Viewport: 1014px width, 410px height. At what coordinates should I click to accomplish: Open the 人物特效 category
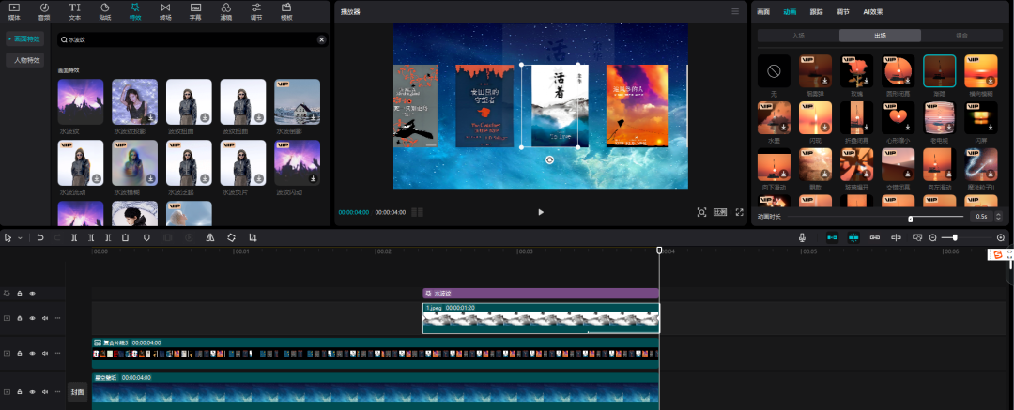(25, 61)
